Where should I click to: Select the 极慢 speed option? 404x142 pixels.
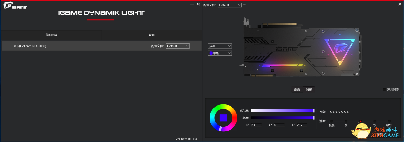tap(332, 121)
